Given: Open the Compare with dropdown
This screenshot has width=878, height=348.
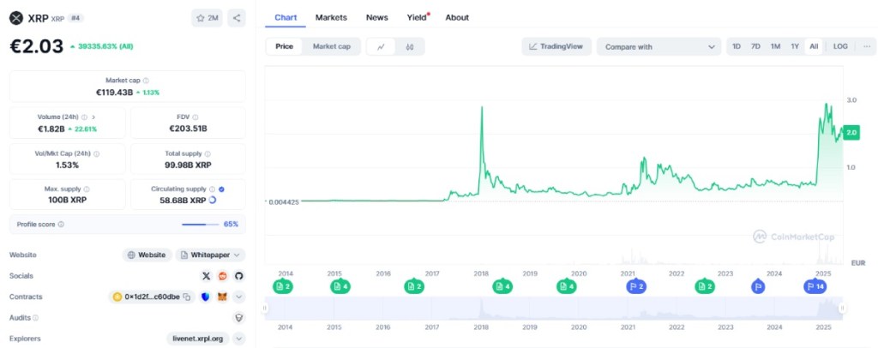Looking at the screenshot, I should pyautogui.click(x=658, y=46).
